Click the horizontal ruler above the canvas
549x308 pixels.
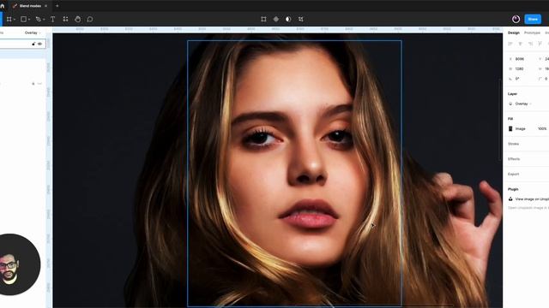pyautogui.click(x=277, y=29)
